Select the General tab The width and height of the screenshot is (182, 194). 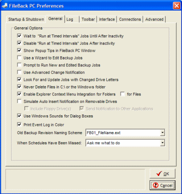[55, 19]
